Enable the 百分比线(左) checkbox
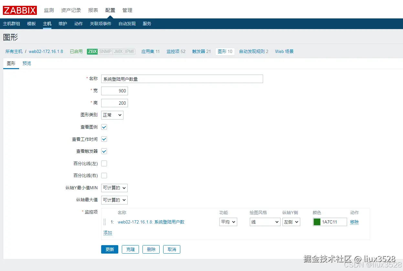This screenshot has height=271, width=403. (x=104, y=163)
